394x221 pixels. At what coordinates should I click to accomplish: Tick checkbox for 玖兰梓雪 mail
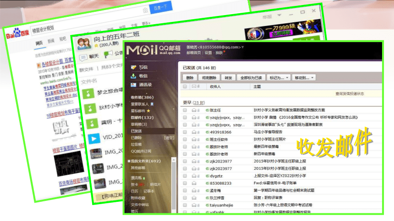pyautogui.click(x=185, y=198)
